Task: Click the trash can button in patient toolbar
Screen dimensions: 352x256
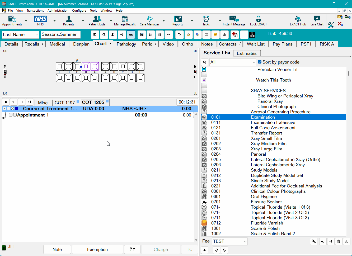Action: click(159, 35)
